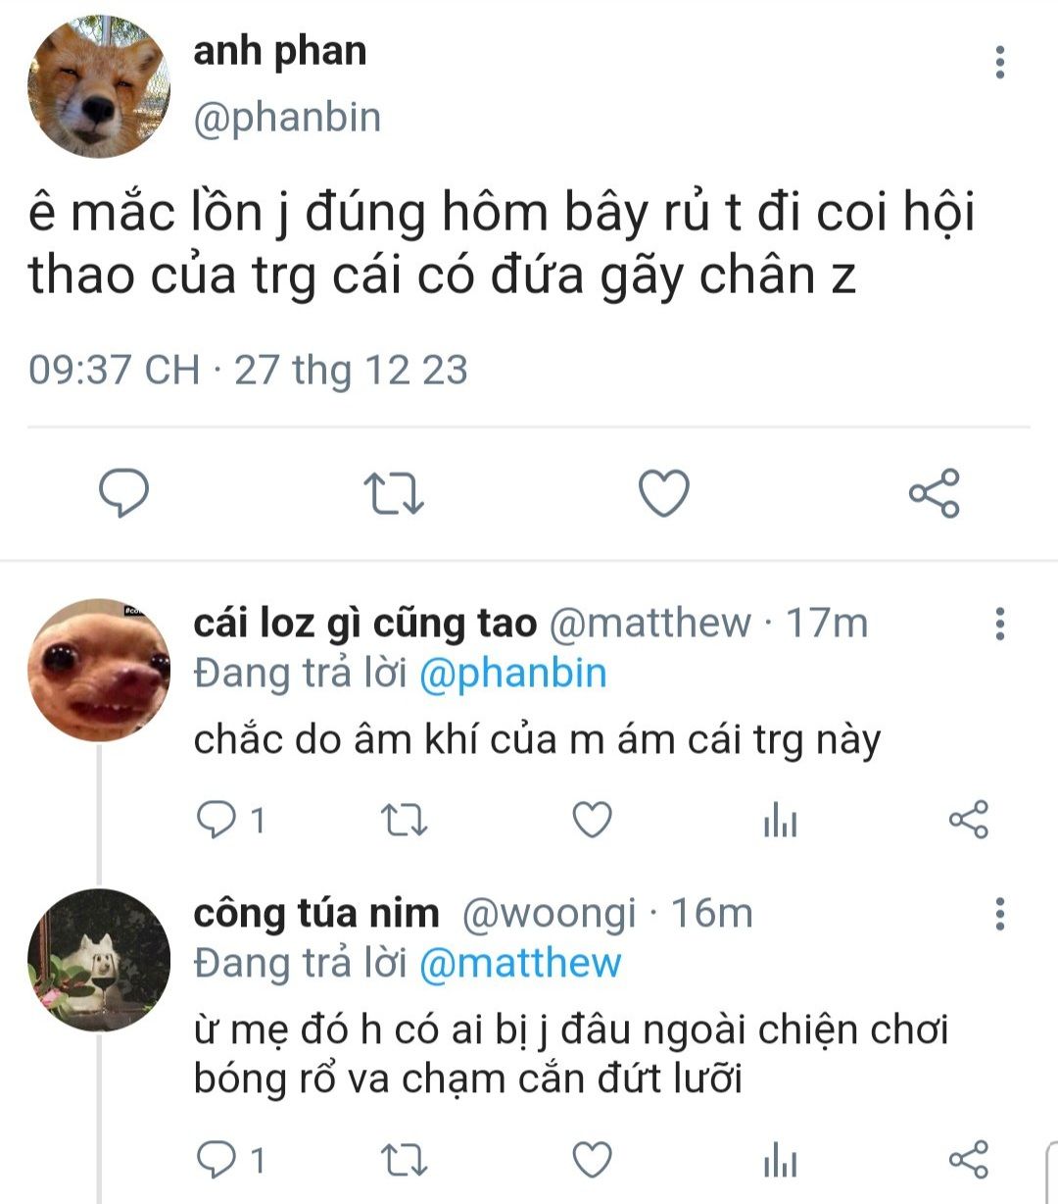Image resolution: width=1058 pixels, height=1204 pixels.
Task: View công túa nim's profile avatar
Action: tap(98, 960)
